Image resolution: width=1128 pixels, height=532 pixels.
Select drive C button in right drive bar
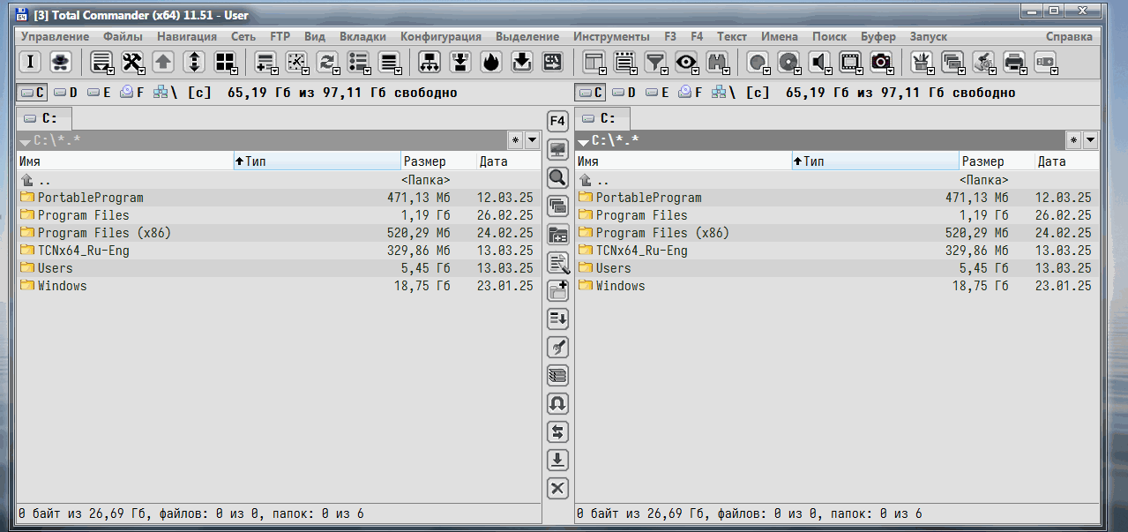(590, 93)
